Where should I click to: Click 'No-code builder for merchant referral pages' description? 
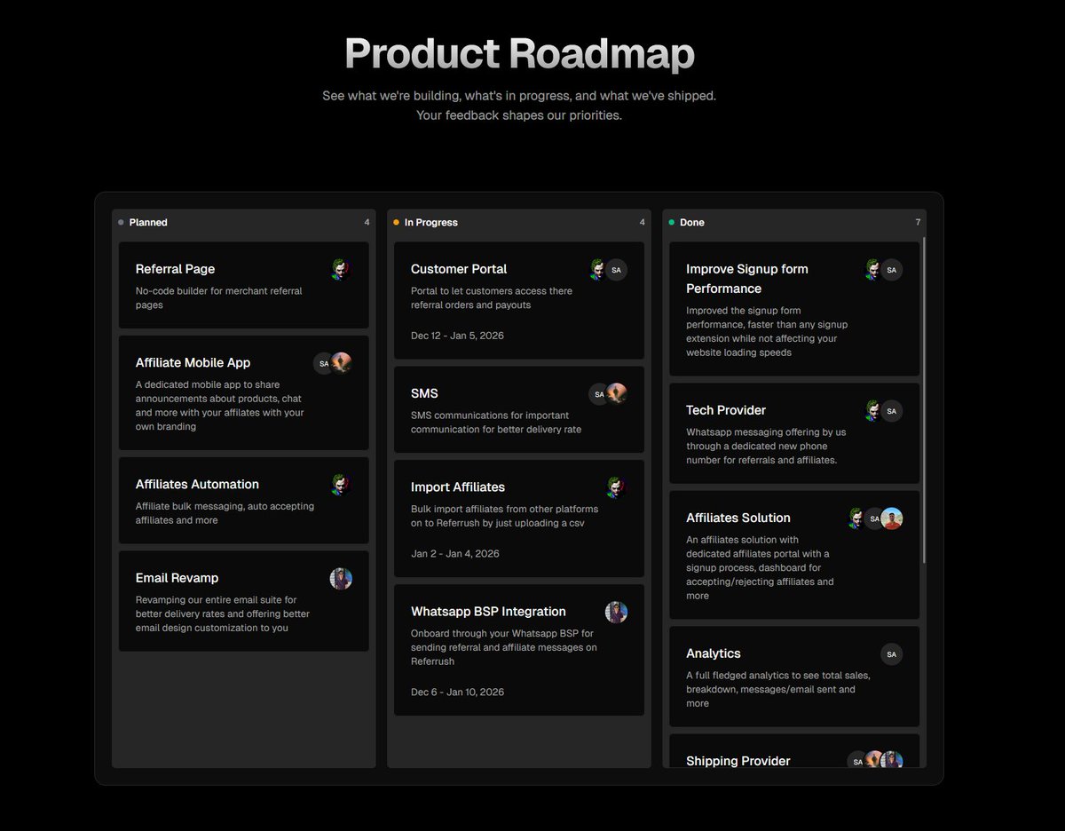219,298
